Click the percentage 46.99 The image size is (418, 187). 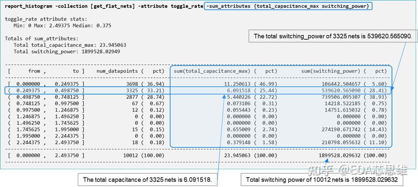pos(267,84)
